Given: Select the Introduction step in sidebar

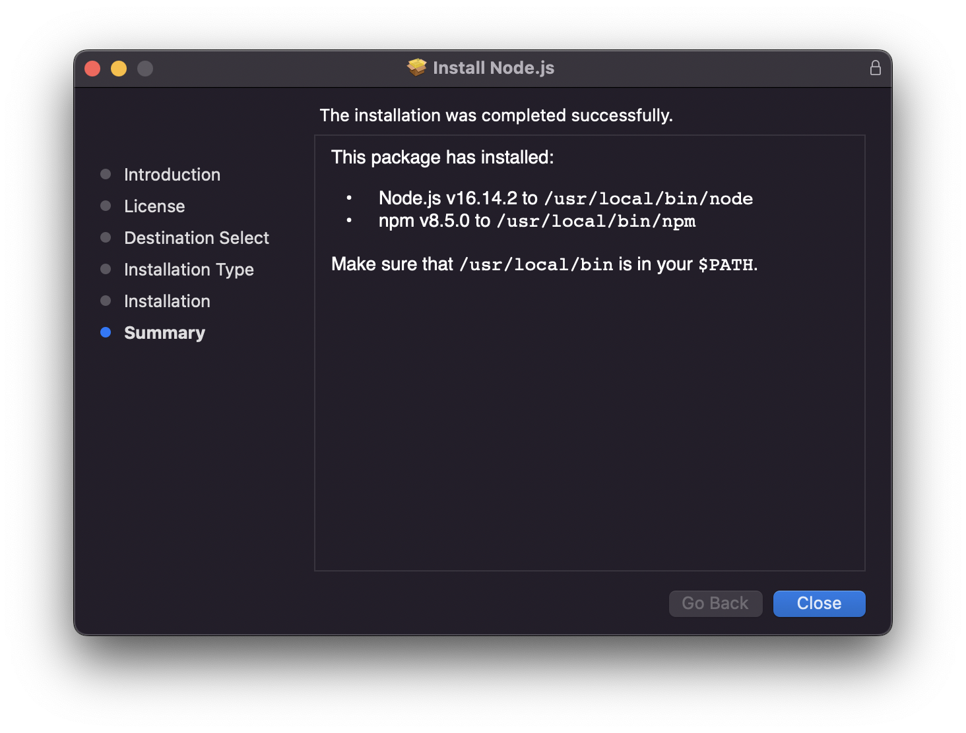Looking at the screenshot, I should click(x=172, y=175).
